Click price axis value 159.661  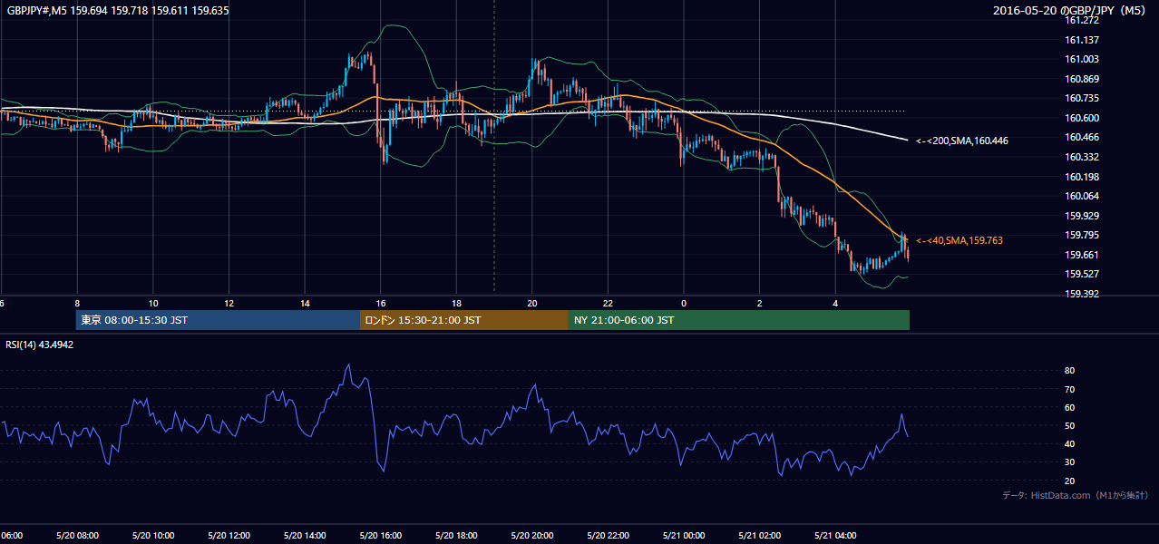(x=1082, y=255)
